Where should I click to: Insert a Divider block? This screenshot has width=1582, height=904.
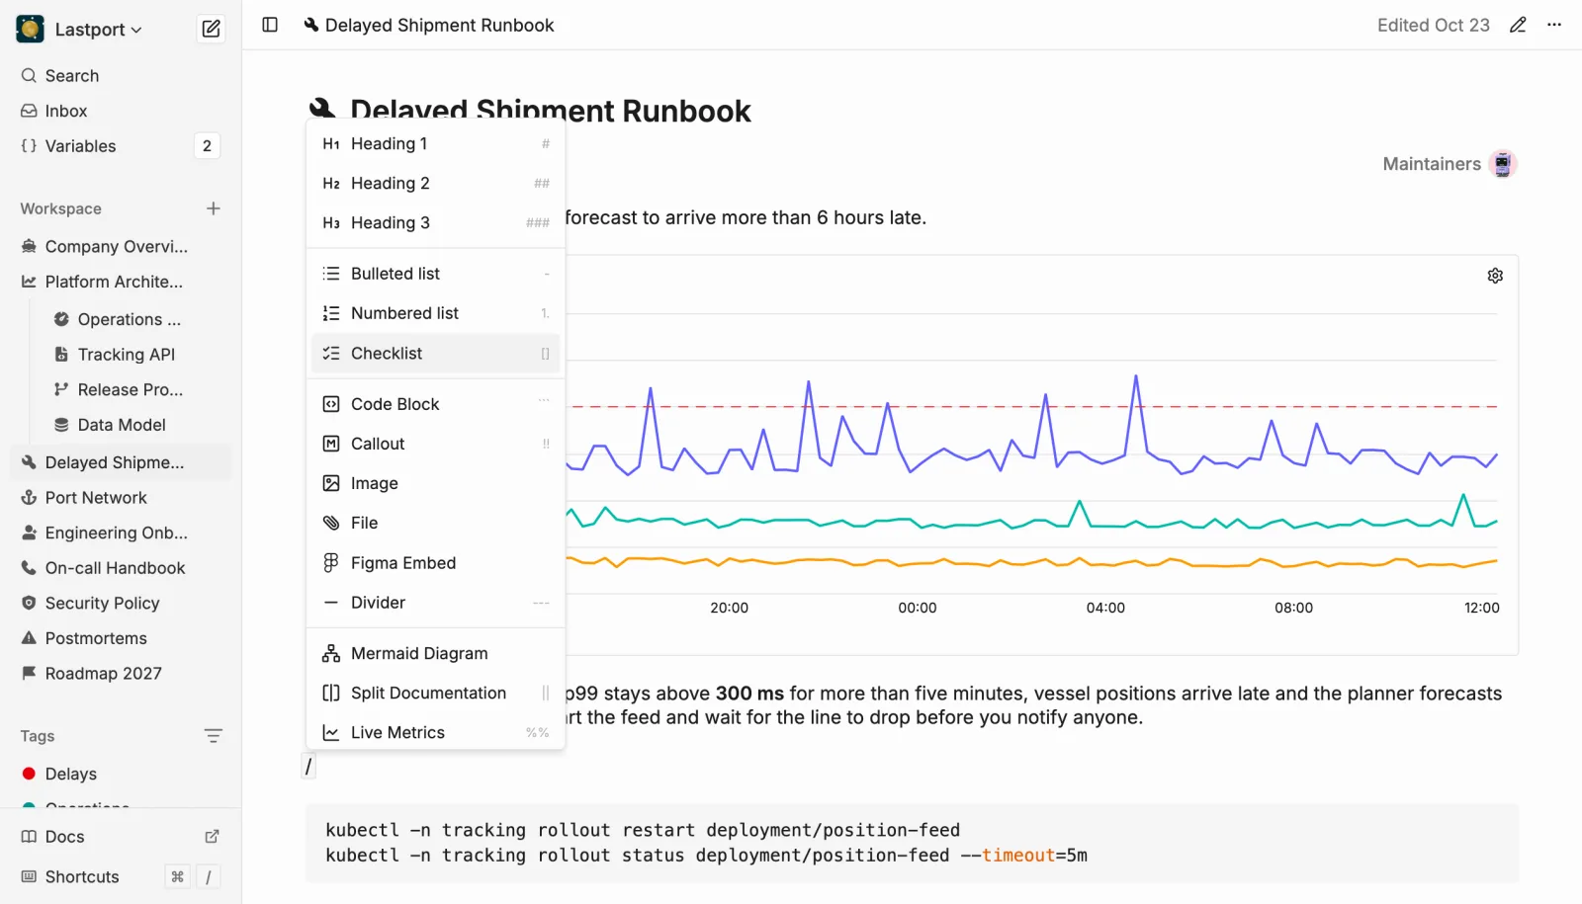(x=435, y=603)
